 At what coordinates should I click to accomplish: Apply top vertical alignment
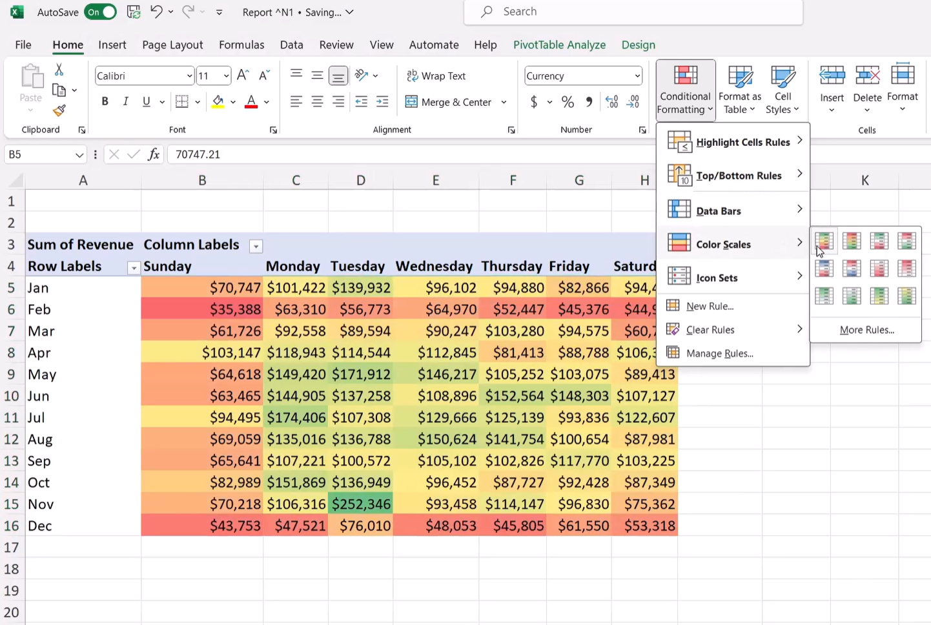pos(296,75)
